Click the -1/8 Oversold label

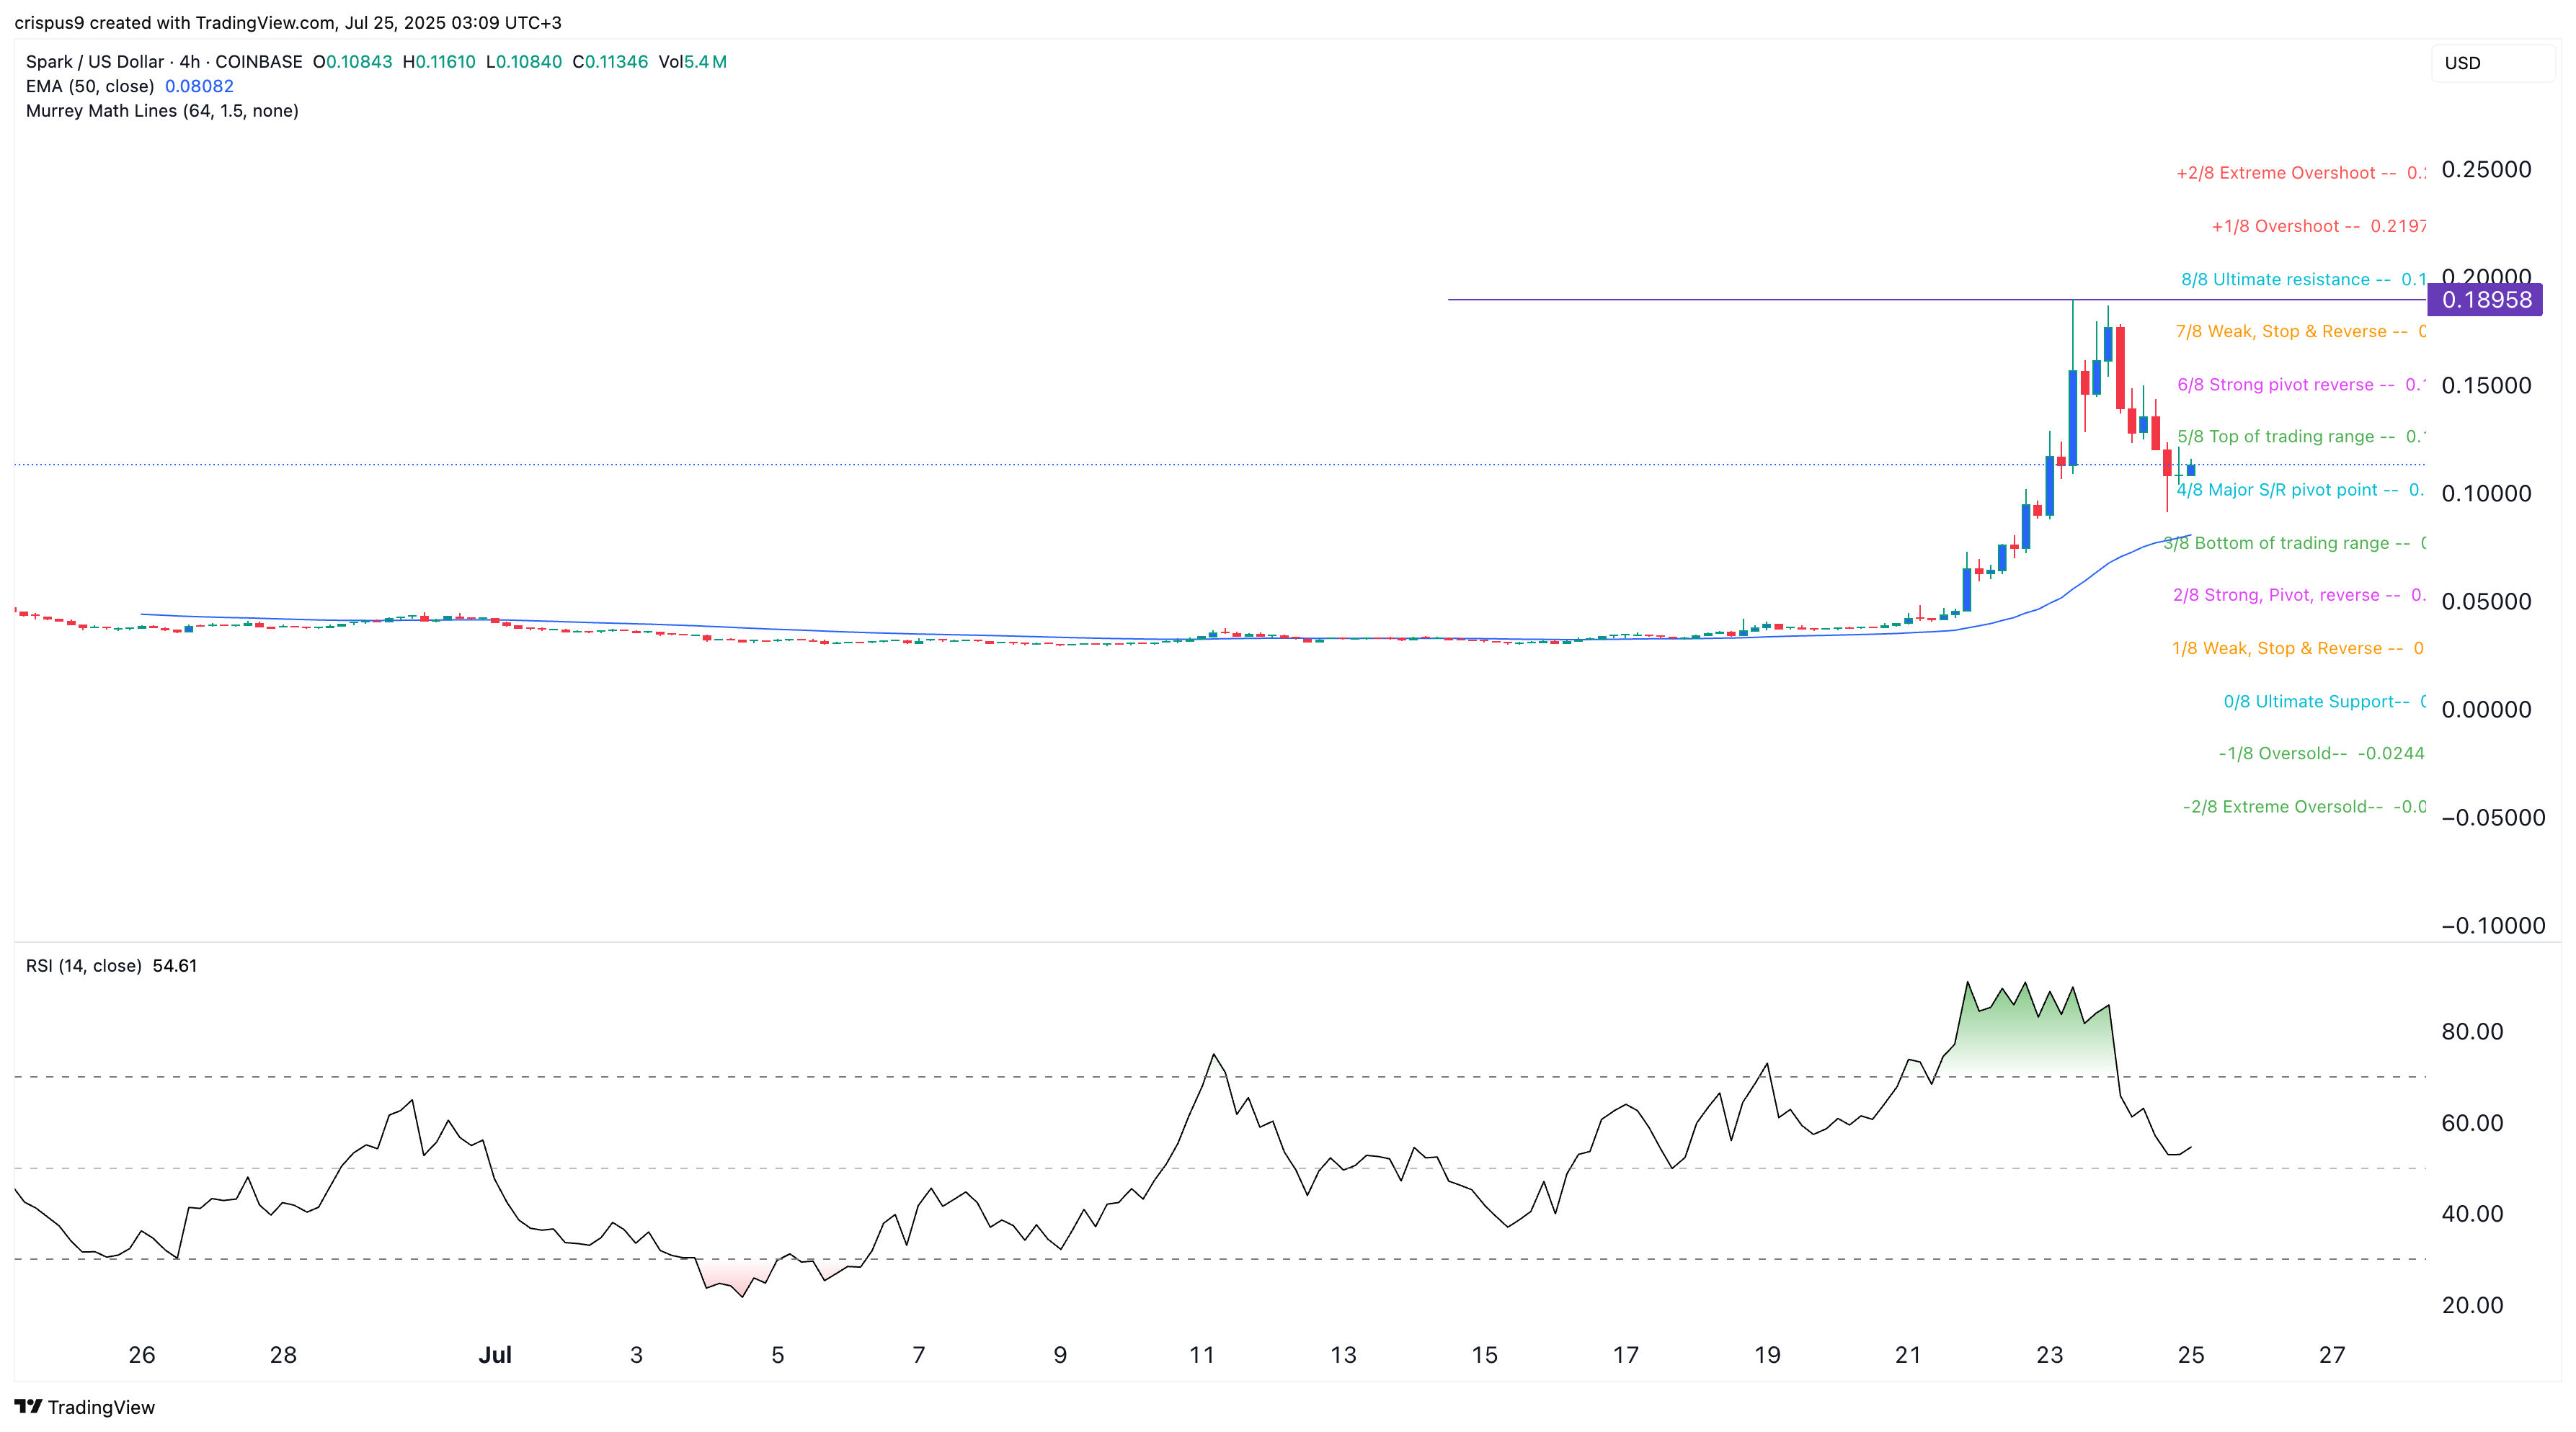2321,753
